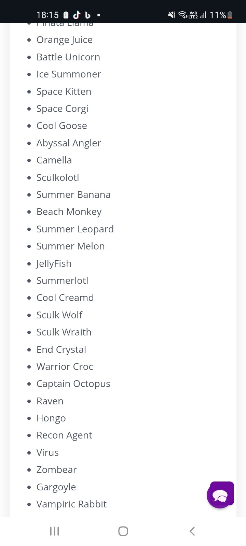Select the Sculkolotl list item

[58, 177]
